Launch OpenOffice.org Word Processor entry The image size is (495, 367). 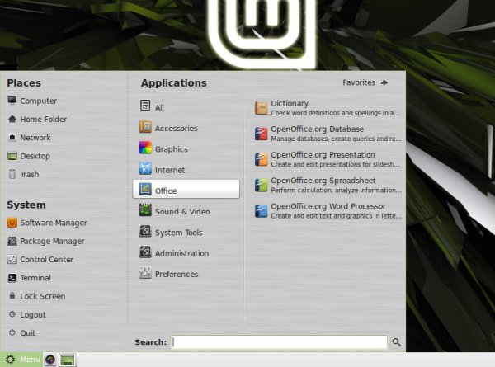[328, 211]
